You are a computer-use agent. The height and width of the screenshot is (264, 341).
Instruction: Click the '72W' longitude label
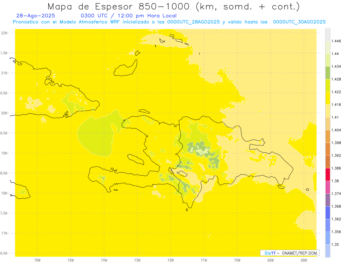[170, 260]
